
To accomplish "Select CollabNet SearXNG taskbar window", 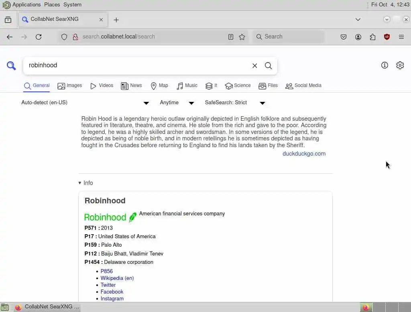I will click(x=47, y=307).
